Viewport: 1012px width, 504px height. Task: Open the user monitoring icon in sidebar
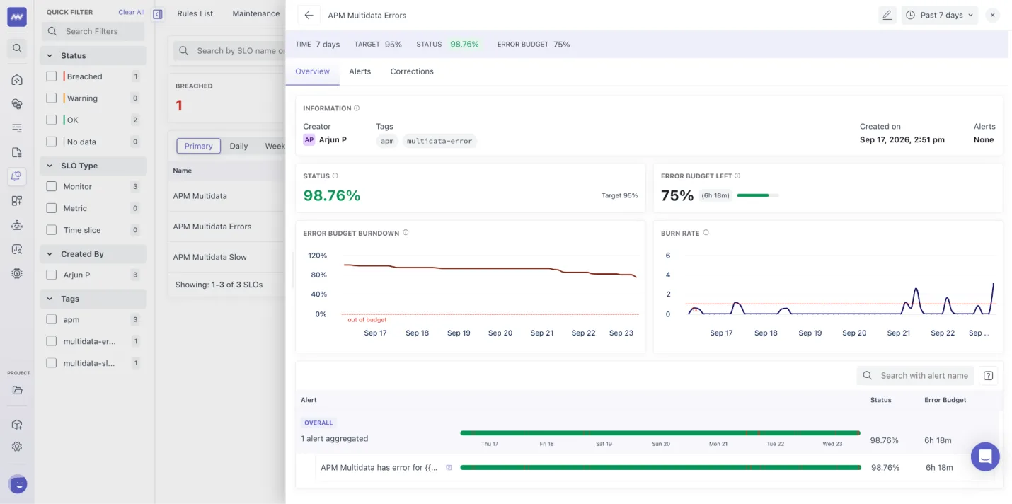tap(17, 249)
